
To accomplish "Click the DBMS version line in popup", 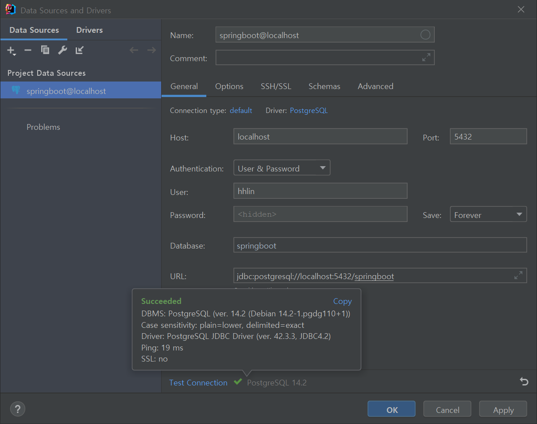I will point(246,314).
